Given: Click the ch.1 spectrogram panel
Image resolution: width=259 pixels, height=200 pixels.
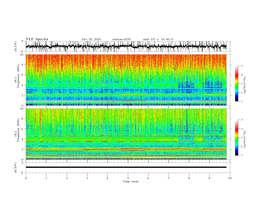Looking at the screenshot, I should [126, 80].
